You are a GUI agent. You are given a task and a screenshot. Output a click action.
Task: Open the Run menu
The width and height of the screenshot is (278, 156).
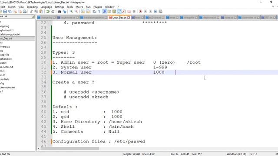click(88, 7)
